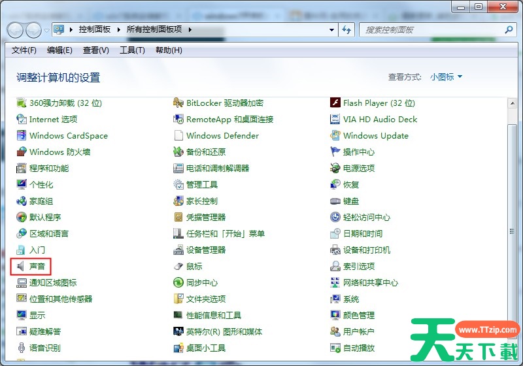Click the 网络和共享中心 icon
Viewport: 523px width, 366px height.
[x=335, y=283]
